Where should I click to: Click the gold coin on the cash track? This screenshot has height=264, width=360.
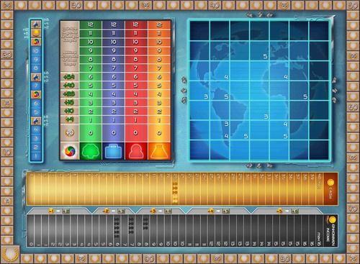330,182
